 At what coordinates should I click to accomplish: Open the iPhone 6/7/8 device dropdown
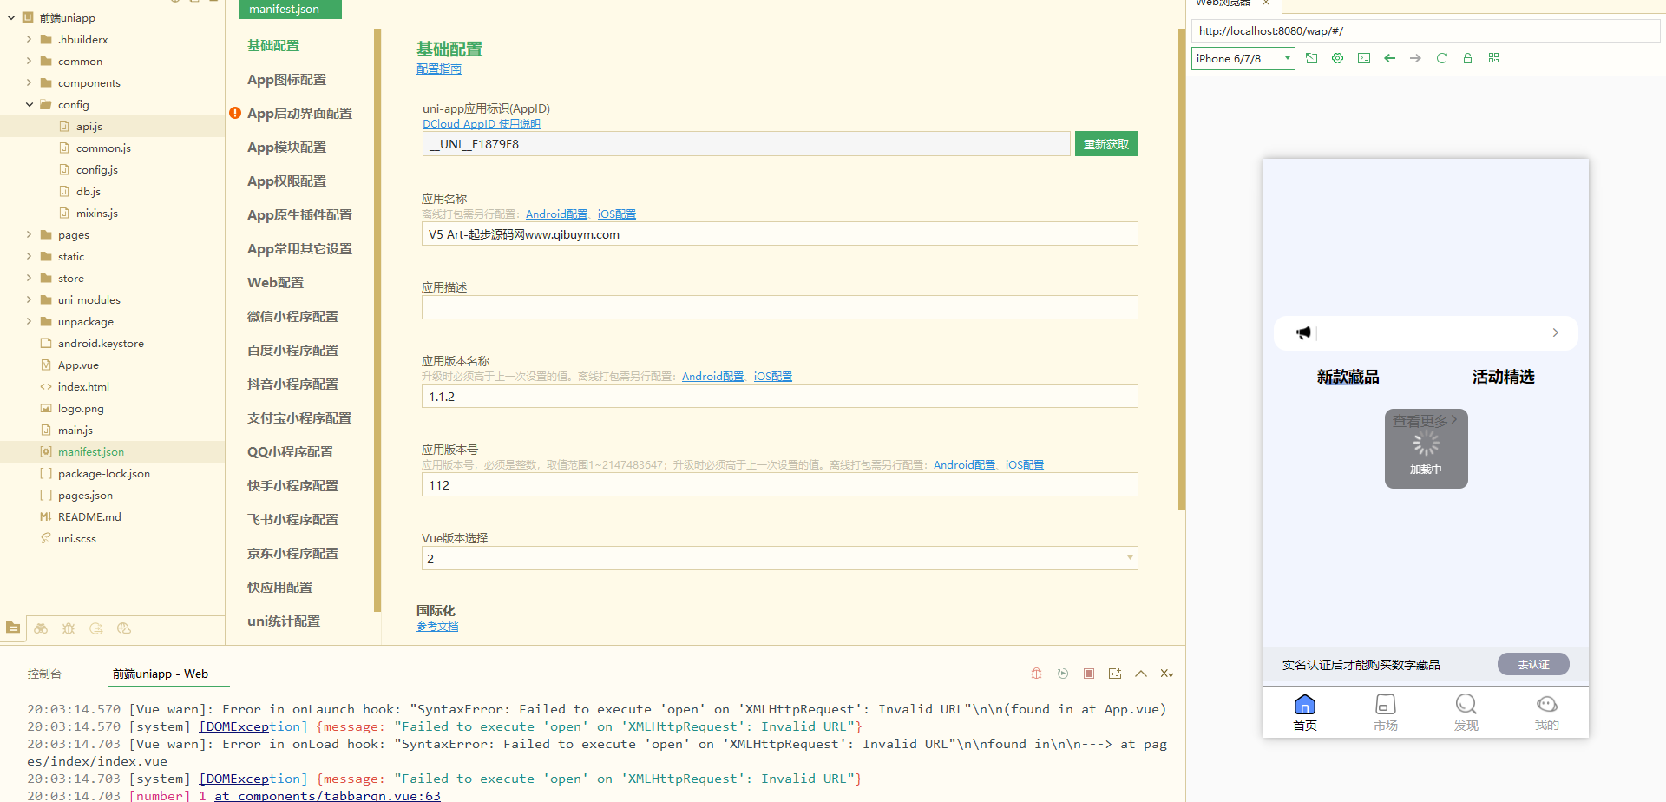pyautogui.click(x=1243, y=58)
